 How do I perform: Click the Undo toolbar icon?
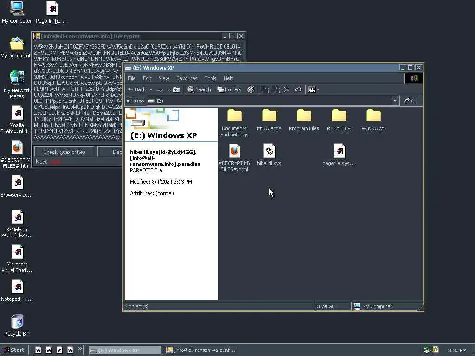pos(298,89)
